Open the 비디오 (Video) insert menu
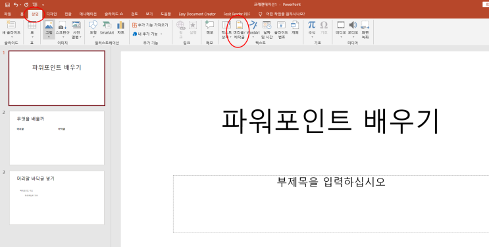Screen dimensions: 489x247 341,29
